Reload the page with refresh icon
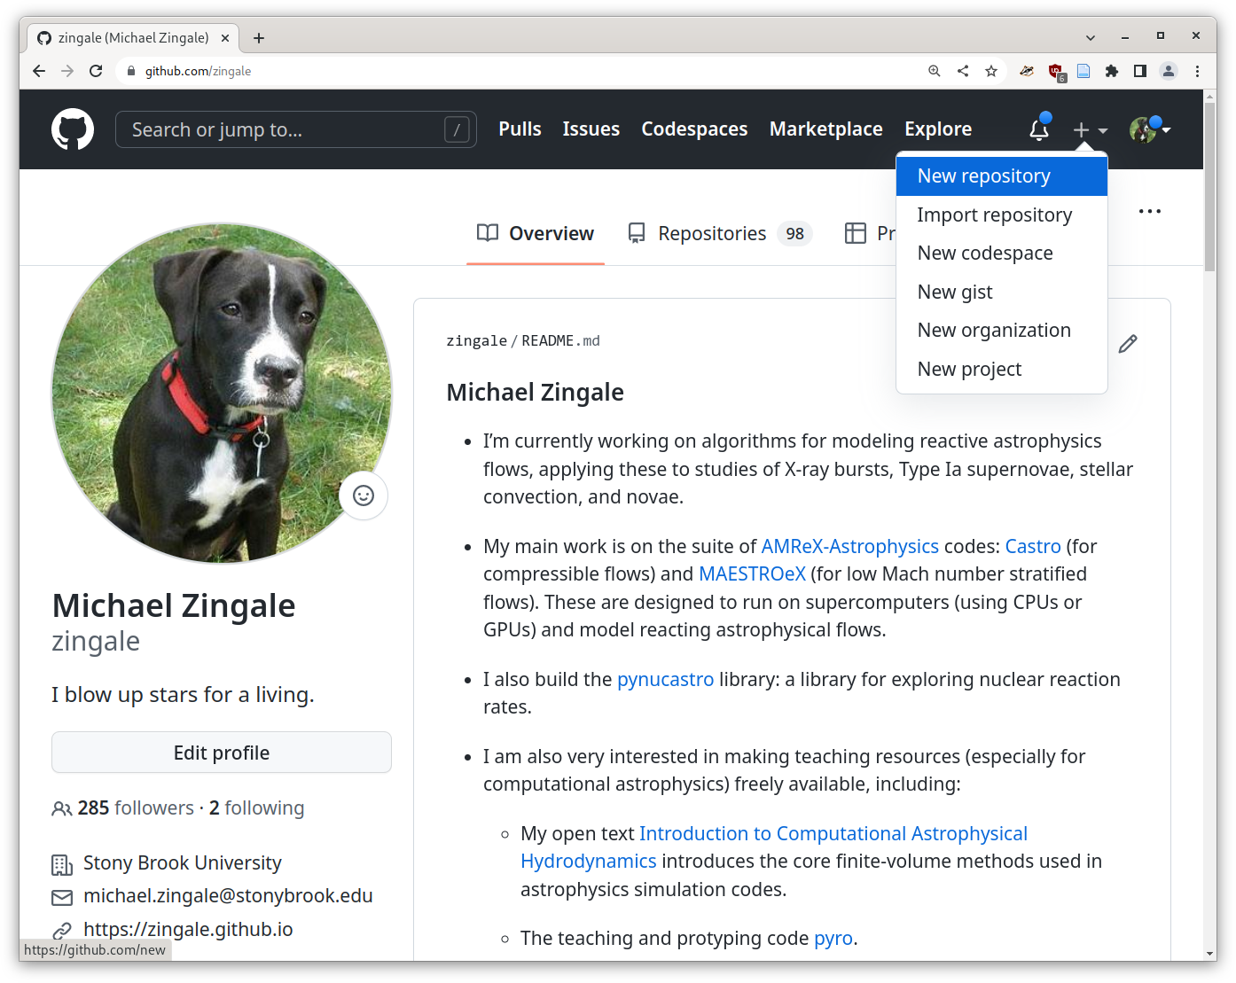1236x983 pixels. click(96, 71)
